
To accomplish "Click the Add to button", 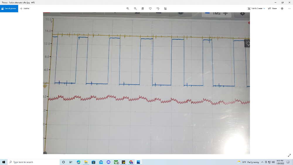I will (25, 9).
